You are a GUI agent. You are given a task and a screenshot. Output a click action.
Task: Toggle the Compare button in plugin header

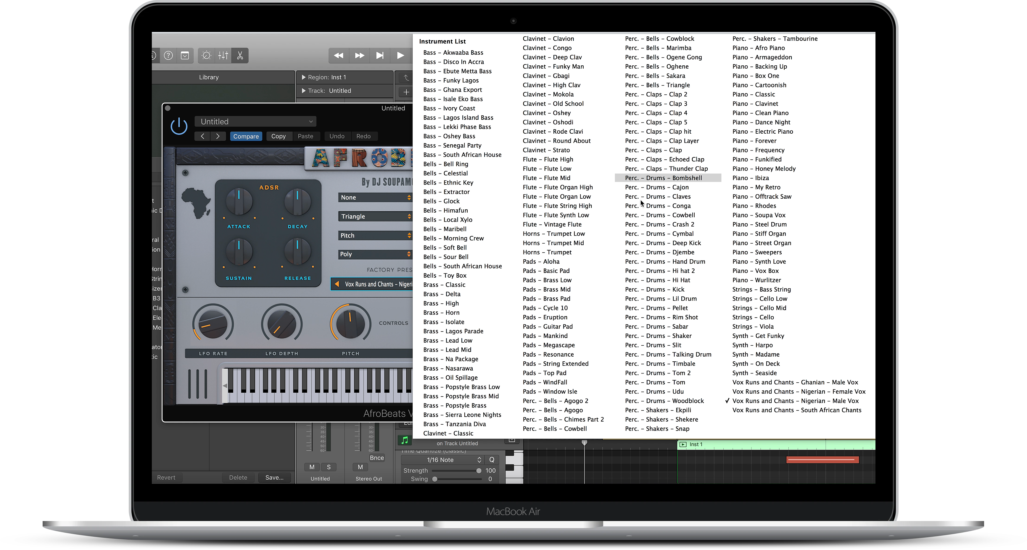246,136
